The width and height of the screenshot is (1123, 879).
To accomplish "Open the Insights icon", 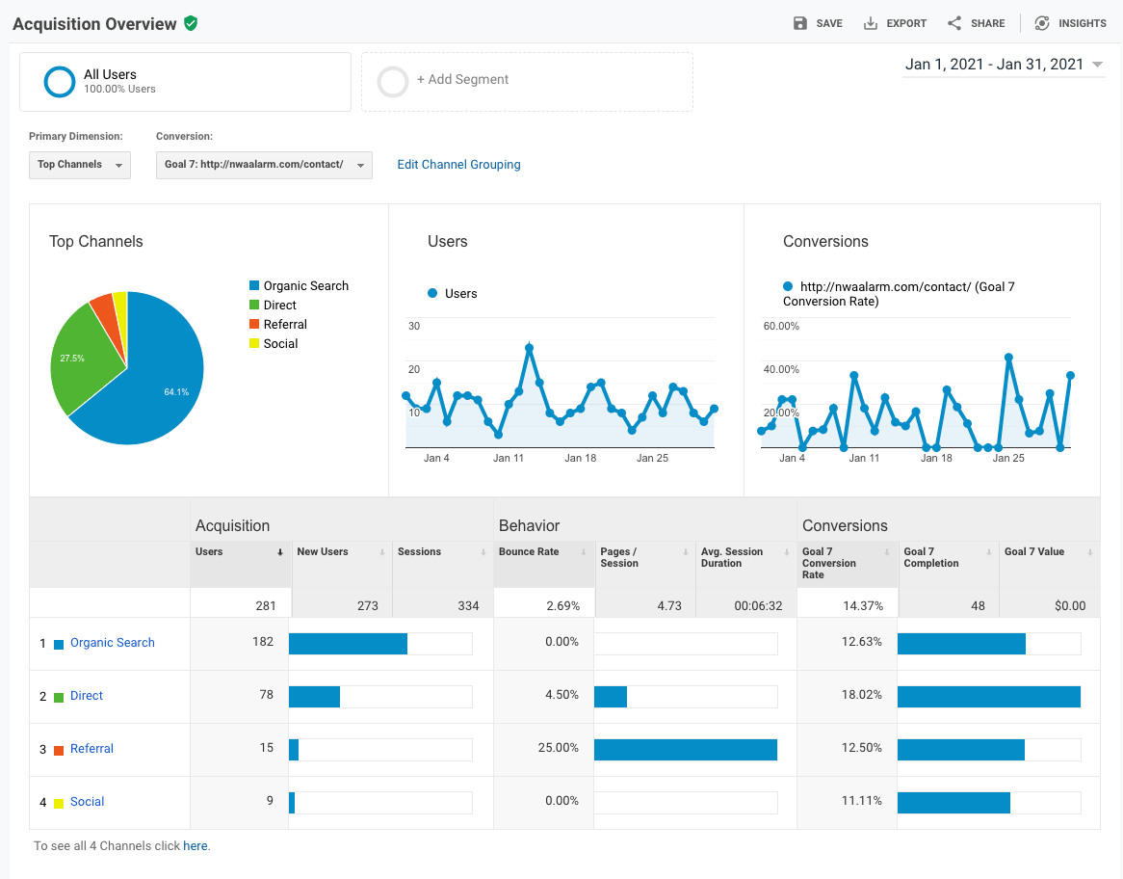I will [1042, 23].
